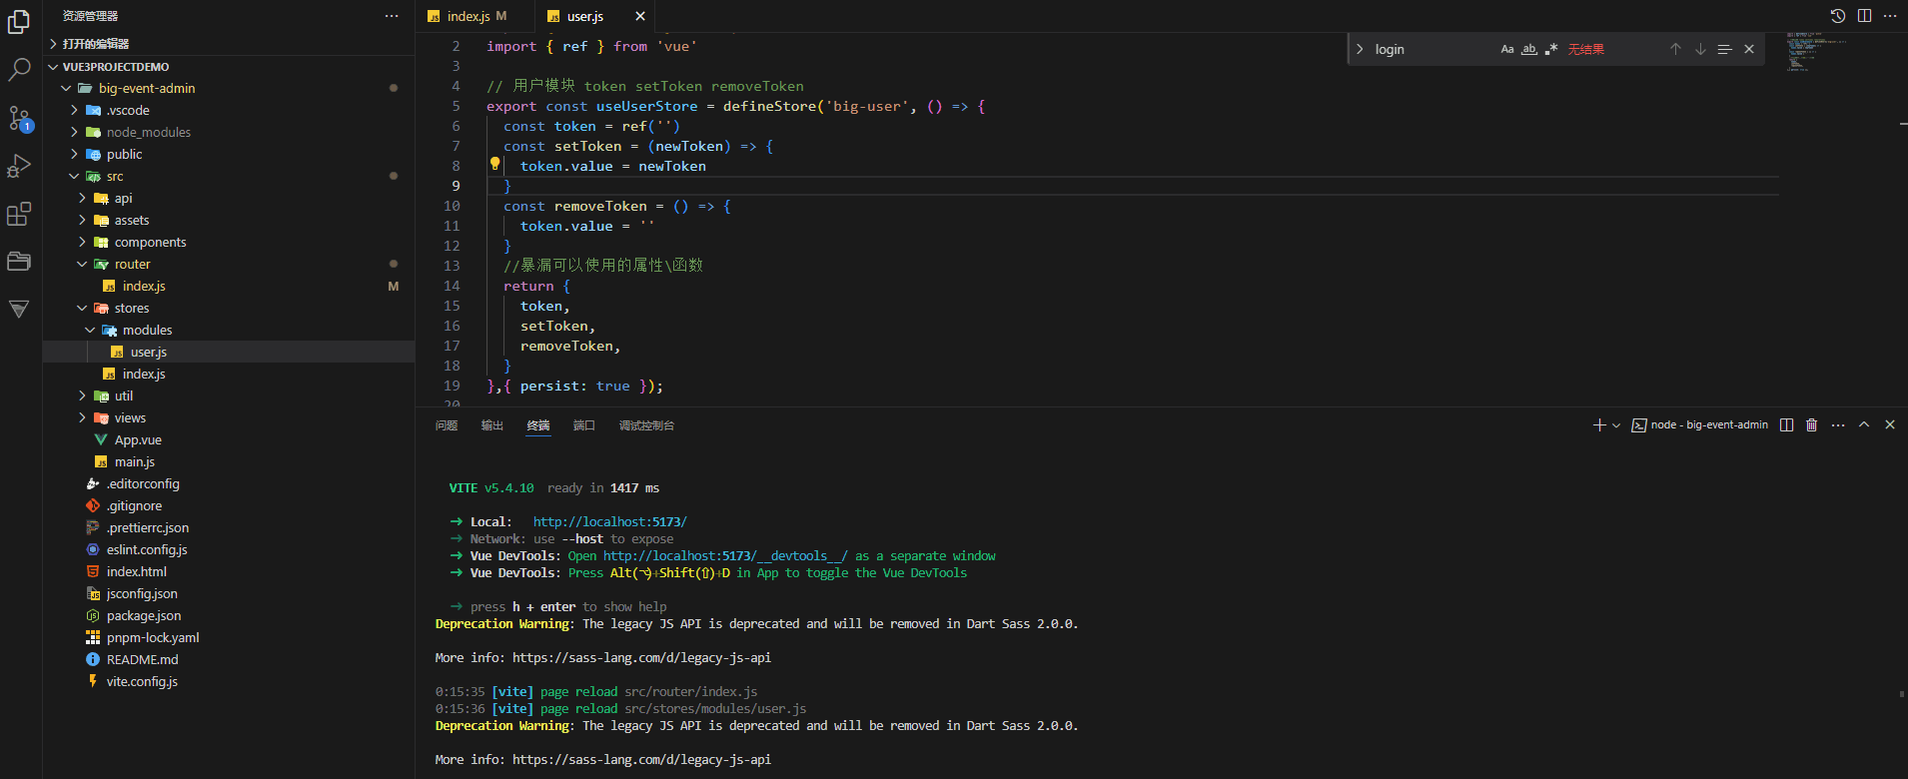Open terminal panel more actions
1908x779 pixels.
click(x=1838, y=425)
